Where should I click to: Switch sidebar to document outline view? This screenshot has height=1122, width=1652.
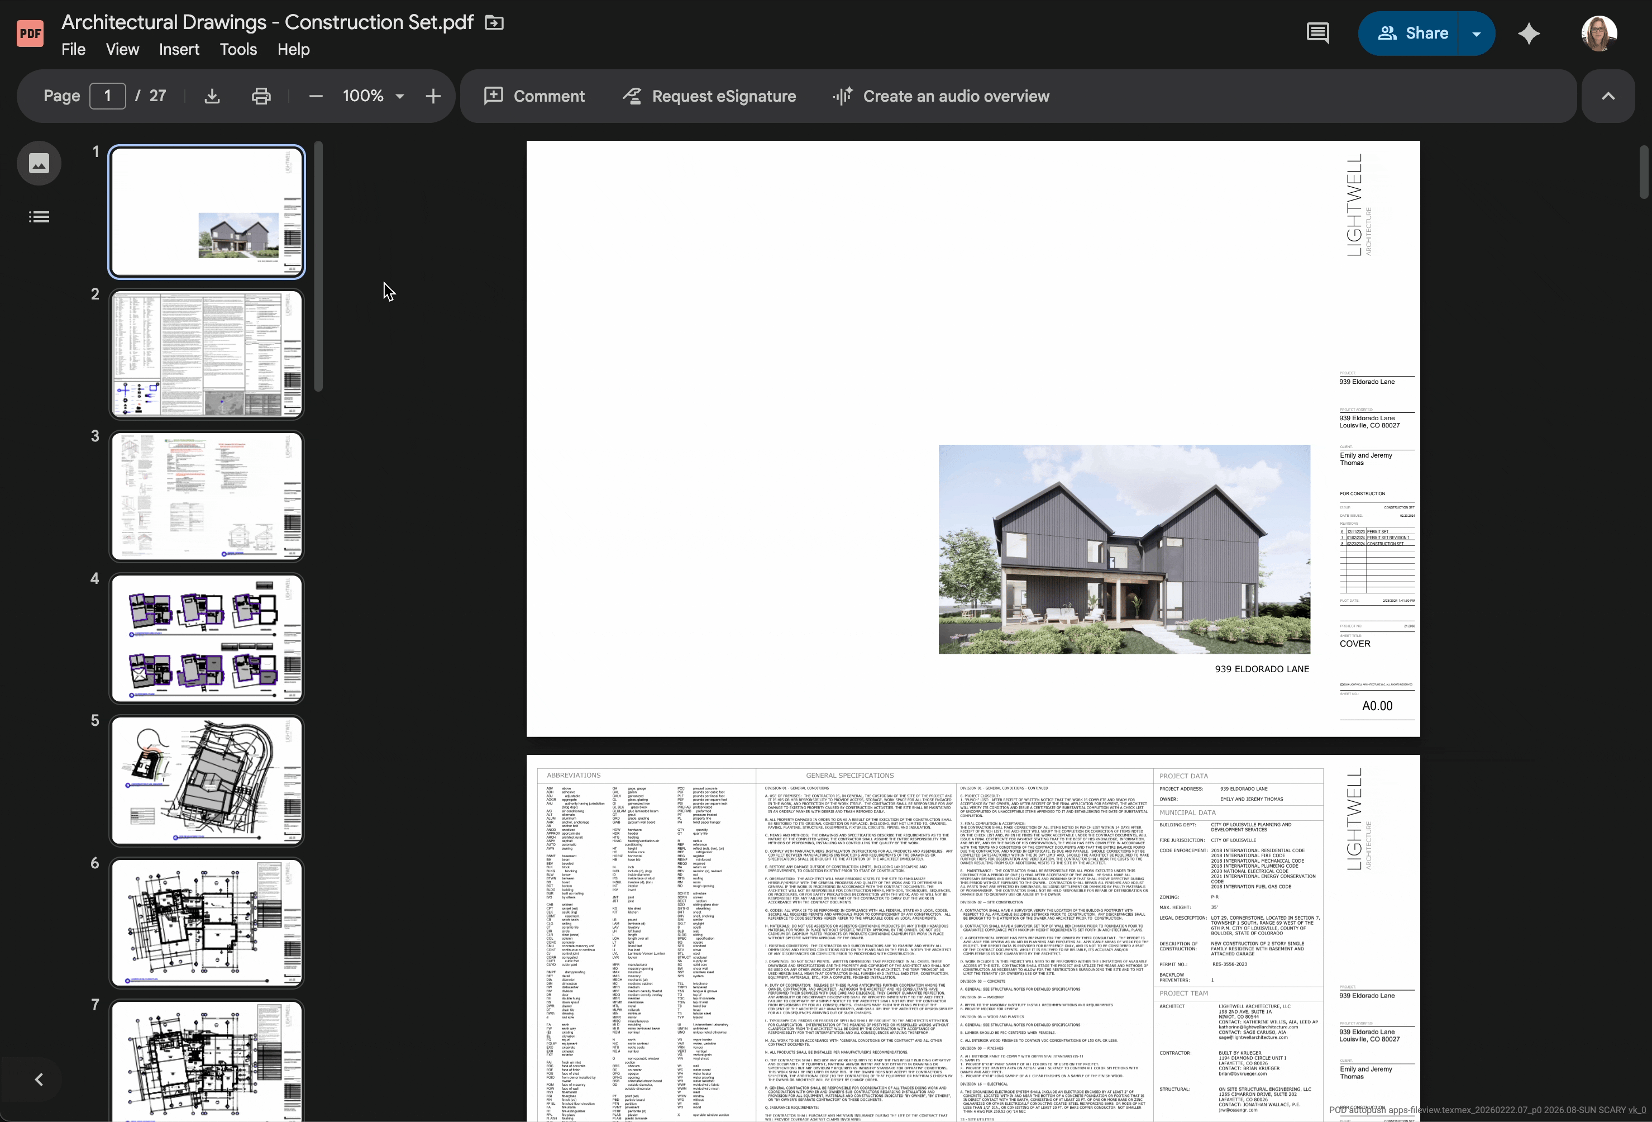coord(39,216)
